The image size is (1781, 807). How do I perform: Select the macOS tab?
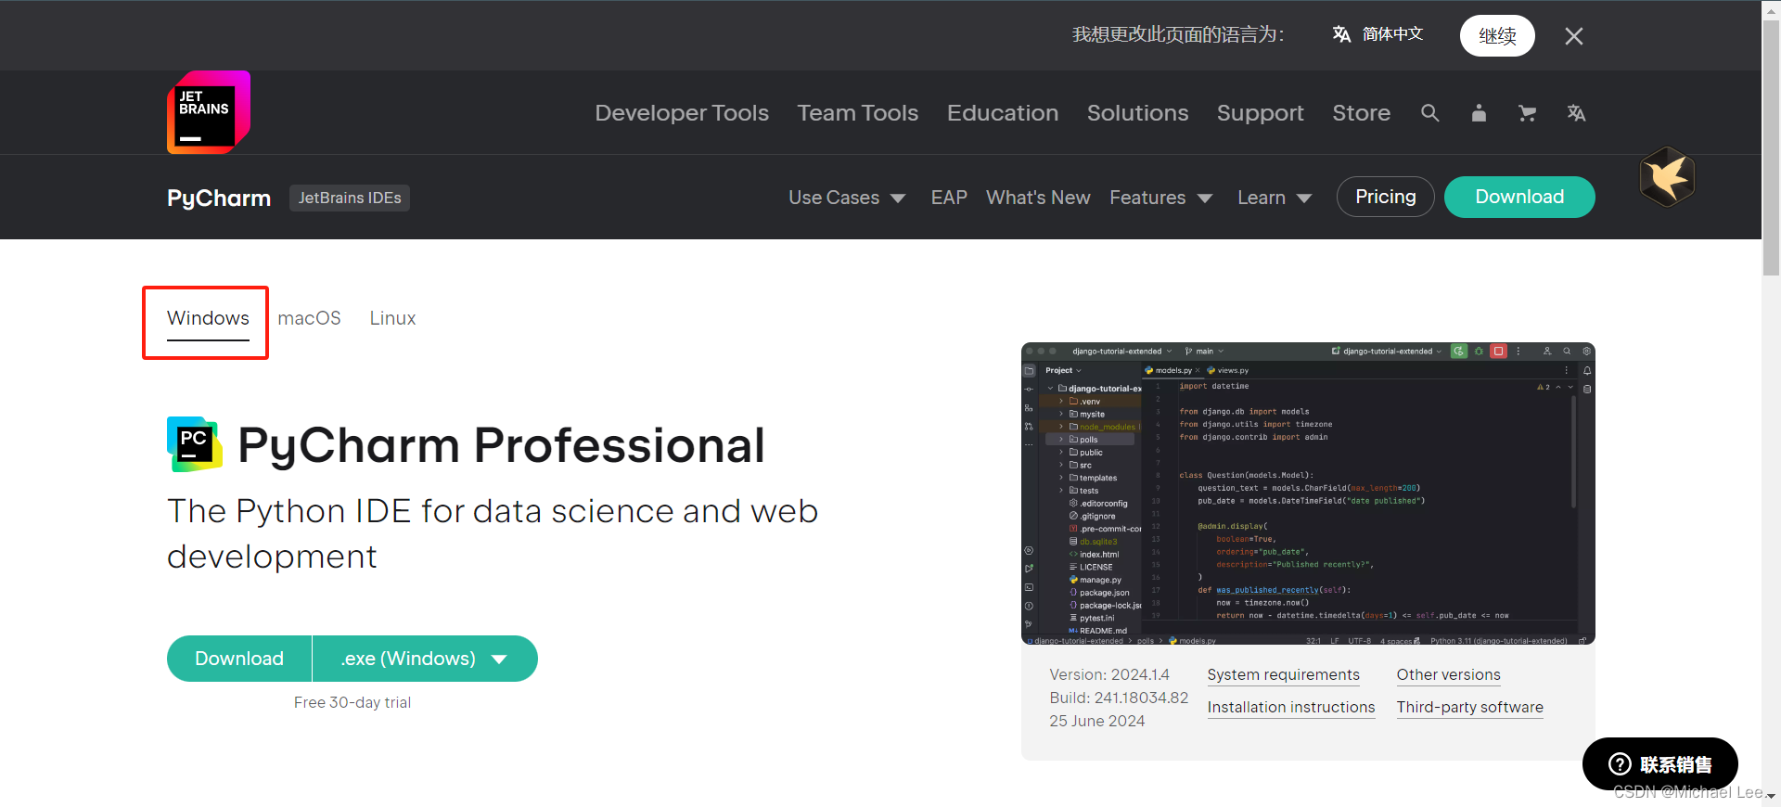tap(309, 318)
